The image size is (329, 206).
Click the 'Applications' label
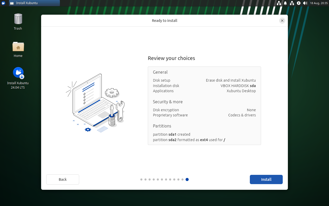[x=163, y=91]
